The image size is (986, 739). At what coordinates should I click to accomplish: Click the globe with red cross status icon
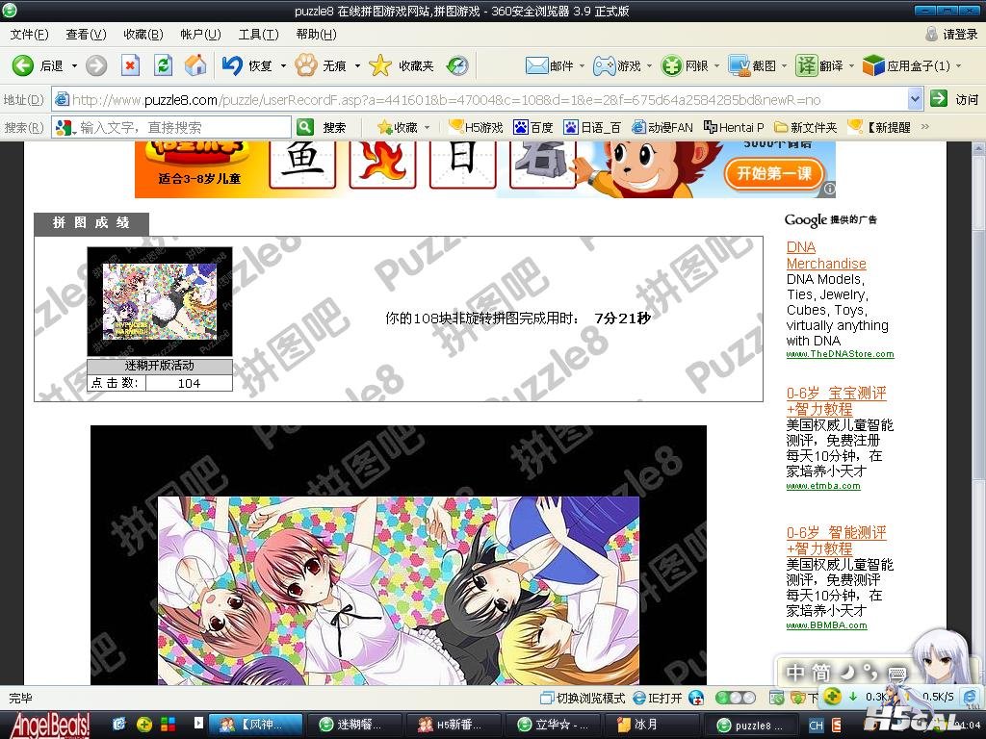pyautogui.click(x=696, y=698)
